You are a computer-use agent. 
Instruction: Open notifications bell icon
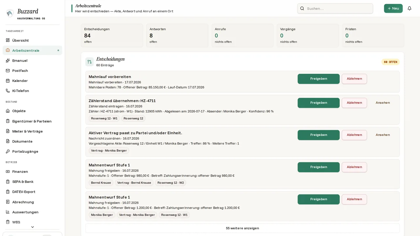point(409,9)
